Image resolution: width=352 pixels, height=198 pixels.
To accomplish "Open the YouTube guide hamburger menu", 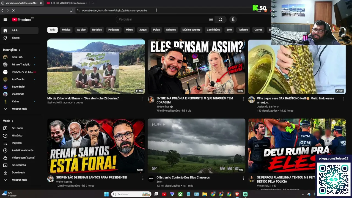I will (5, 20).
